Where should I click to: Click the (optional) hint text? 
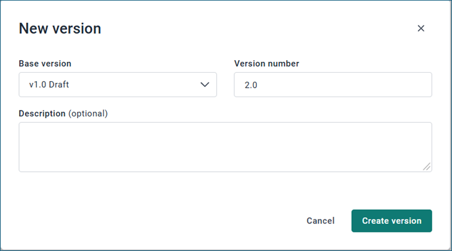pos(88,113)
